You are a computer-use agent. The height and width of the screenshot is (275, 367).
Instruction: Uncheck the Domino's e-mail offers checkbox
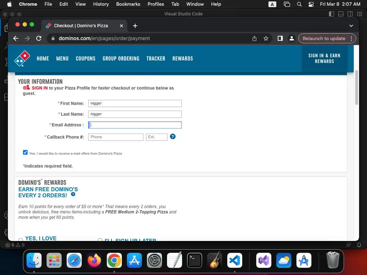[25, 153]
